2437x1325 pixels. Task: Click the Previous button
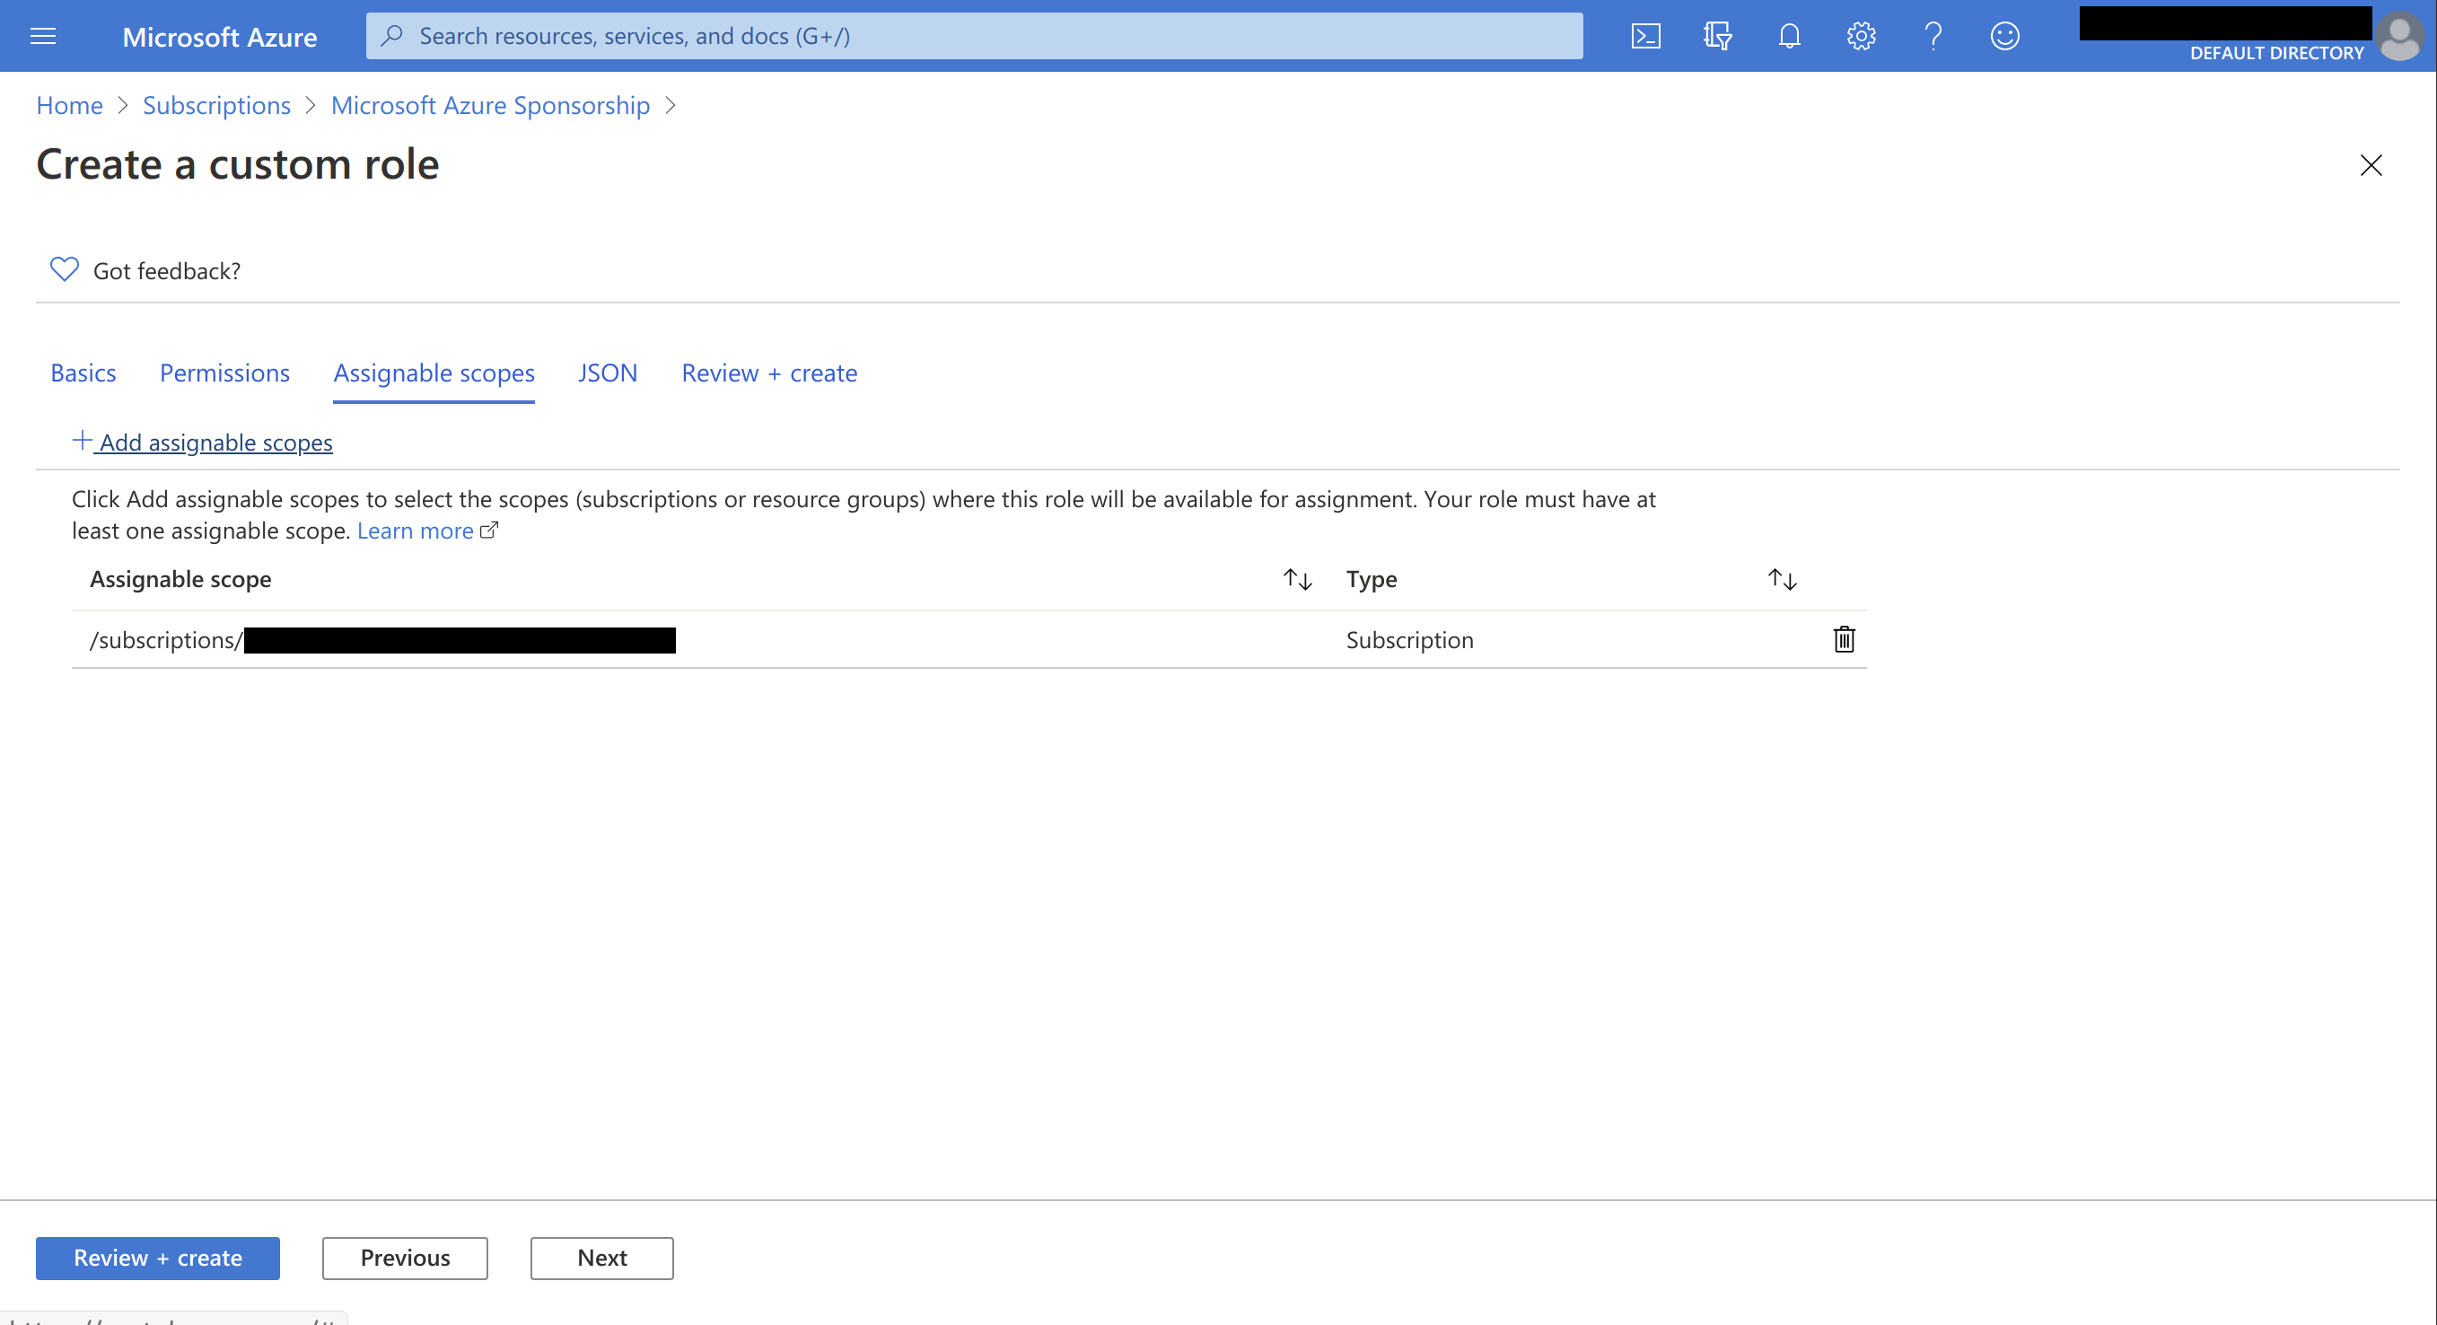tap(404, 1258)
